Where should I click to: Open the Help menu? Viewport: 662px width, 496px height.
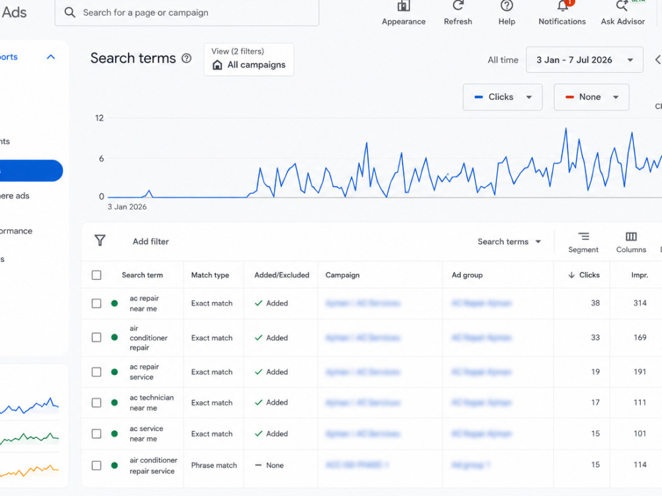pos(506,13)
